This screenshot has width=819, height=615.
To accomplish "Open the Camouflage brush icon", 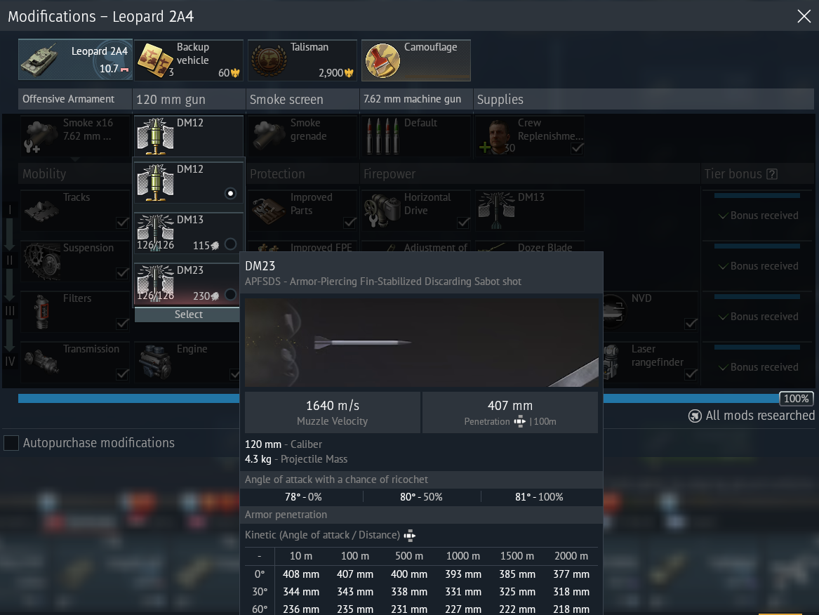I will (x=382, y=60).
